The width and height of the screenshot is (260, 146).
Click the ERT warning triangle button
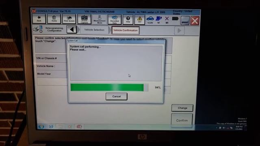[x=140, y=20]
